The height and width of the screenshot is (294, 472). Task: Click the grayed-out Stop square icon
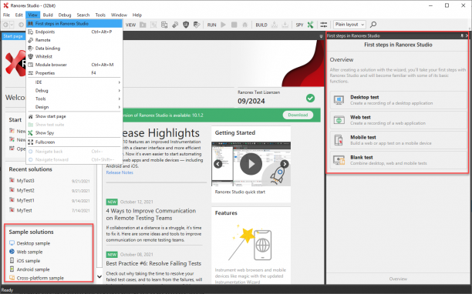coord(234,25)
